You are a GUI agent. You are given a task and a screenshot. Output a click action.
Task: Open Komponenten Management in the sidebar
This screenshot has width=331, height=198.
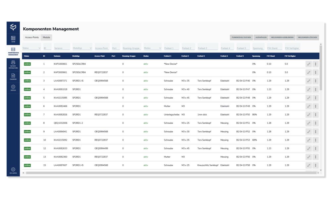pos(13,51)
